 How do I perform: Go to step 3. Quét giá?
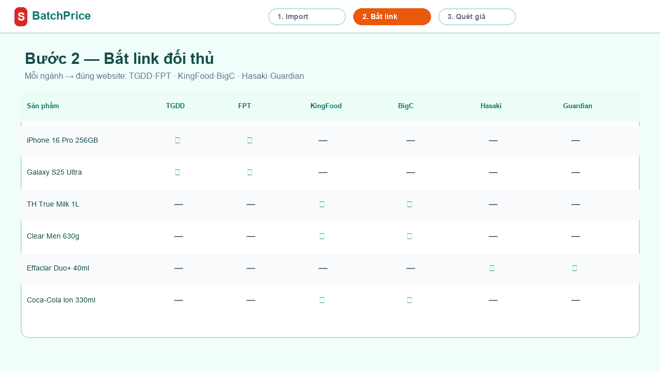pos(477,16)
